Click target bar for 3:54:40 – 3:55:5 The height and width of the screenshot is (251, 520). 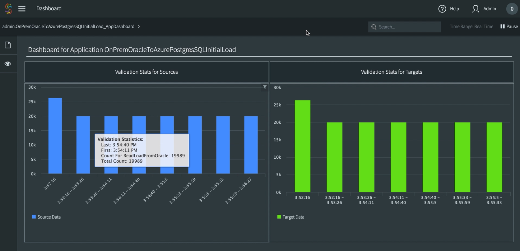tap(430, 157)
